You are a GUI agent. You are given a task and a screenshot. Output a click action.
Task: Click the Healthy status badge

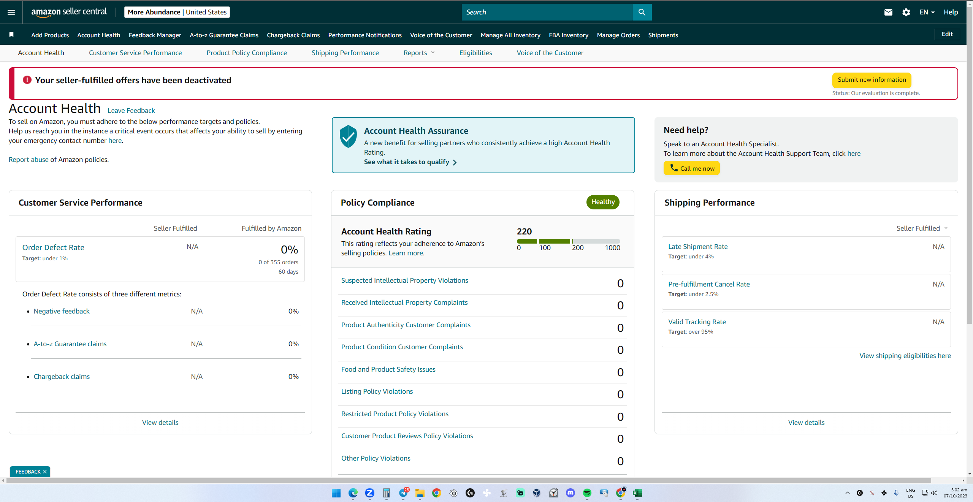click(x=603, y=202)
